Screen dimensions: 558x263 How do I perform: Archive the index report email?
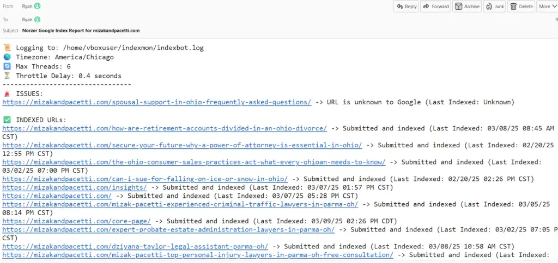(x=467, y=7)
